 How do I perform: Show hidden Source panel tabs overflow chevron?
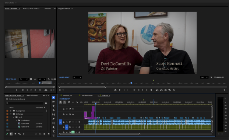click(x=55, y=8)
